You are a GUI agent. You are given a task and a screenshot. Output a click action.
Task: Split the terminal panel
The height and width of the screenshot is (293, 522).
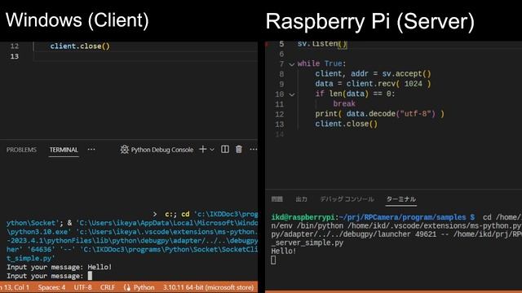coord(225,150)
